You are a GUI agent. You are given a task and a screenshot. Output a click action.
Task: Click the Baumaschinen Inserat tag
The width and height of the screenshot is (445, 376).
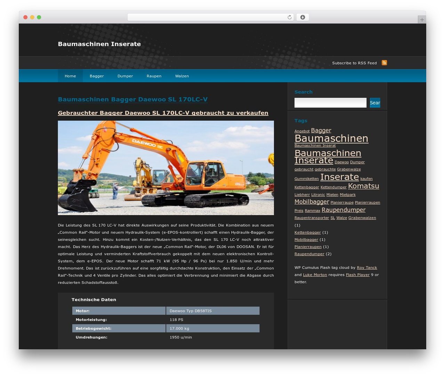click(x=315, y=146)
